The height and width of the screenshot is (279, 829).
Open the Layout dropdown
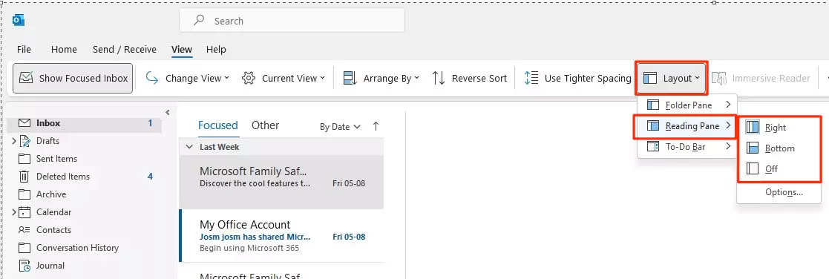pos(672,78)
